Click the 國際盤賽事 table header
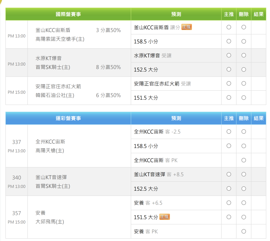Screen dimensions: 270x241 68,14
